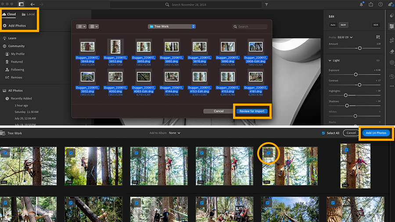
Task: Click the Following people icon
Action: pos(7,69)
